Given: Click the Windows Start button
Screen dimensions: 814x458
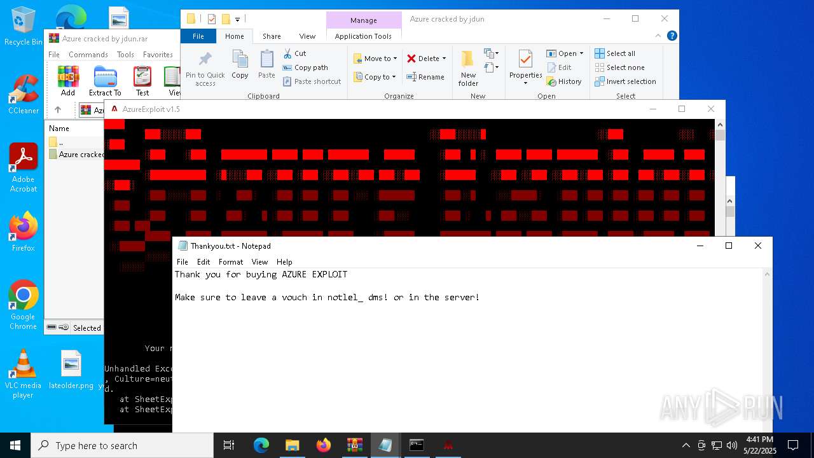Looking at the screenshot, I should (15, 445).
